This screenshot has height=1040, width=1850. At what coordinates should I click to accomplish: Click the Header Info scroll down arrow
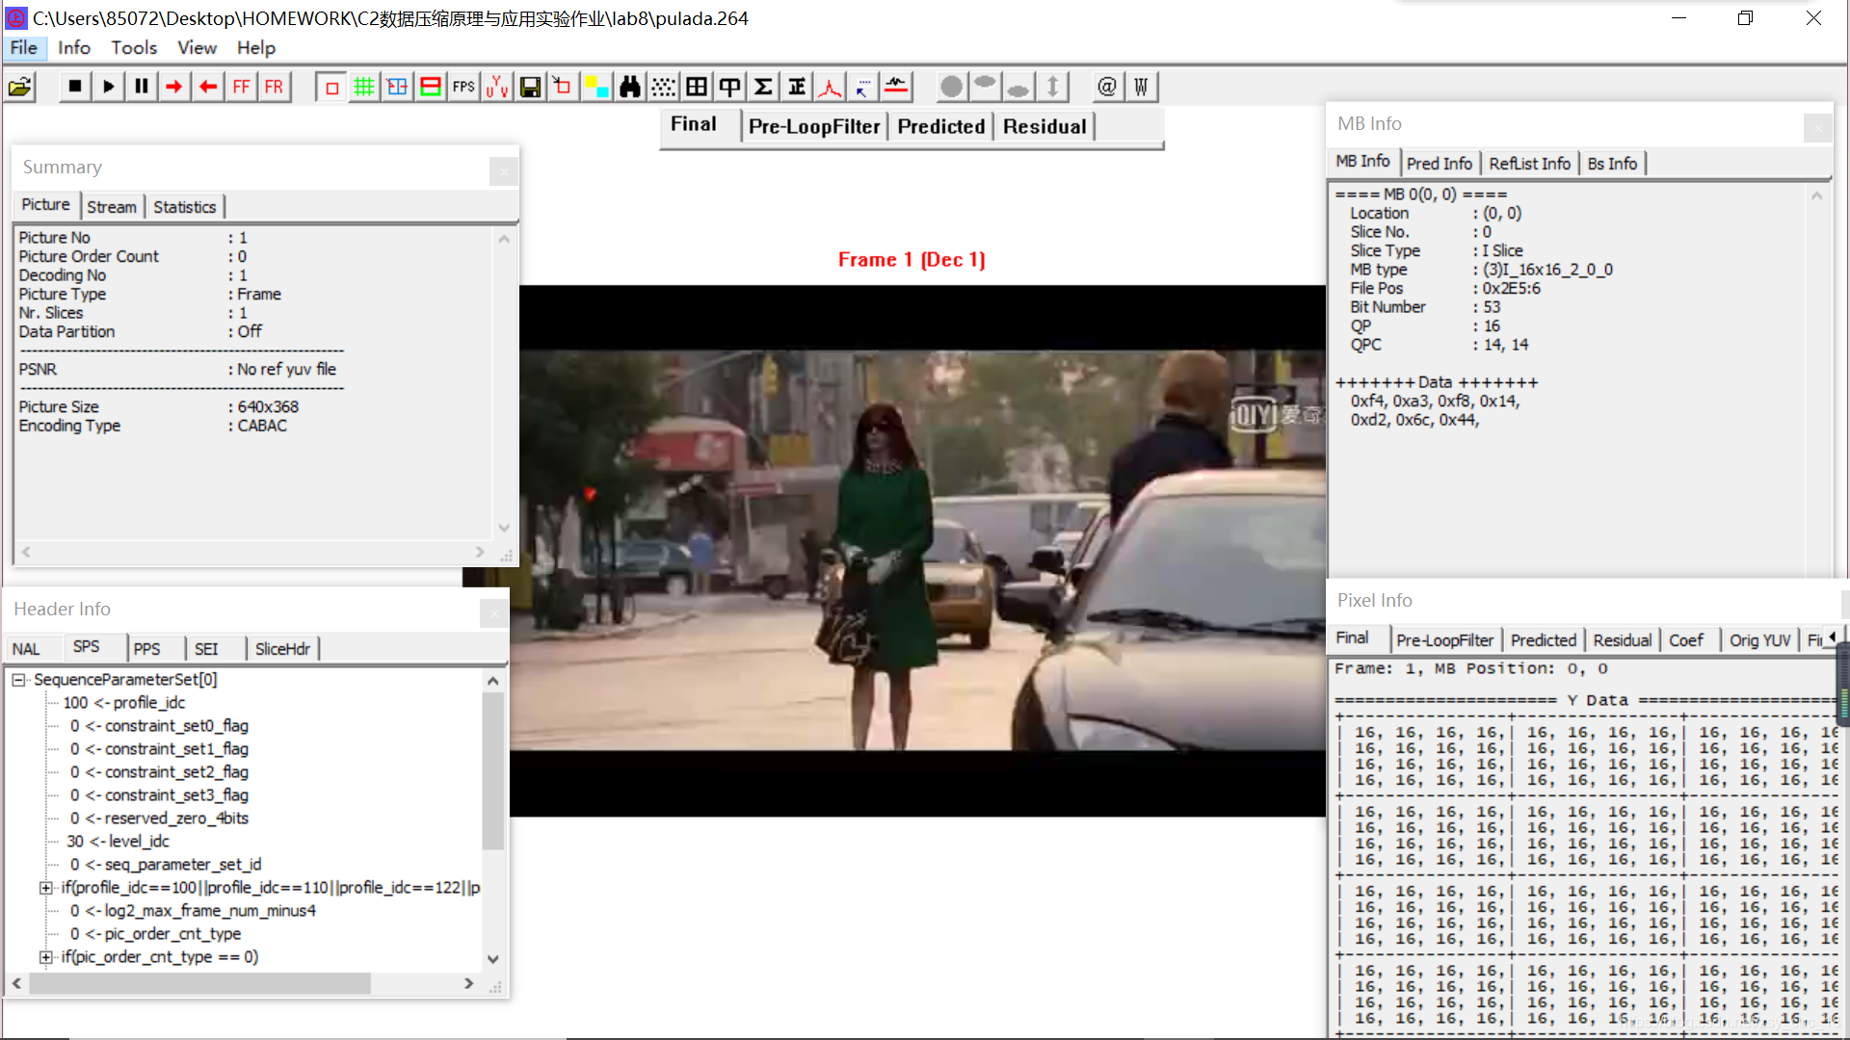coord(493,959)
